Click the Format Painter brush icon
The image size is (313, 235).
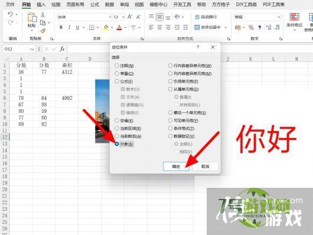coord(43,31)
